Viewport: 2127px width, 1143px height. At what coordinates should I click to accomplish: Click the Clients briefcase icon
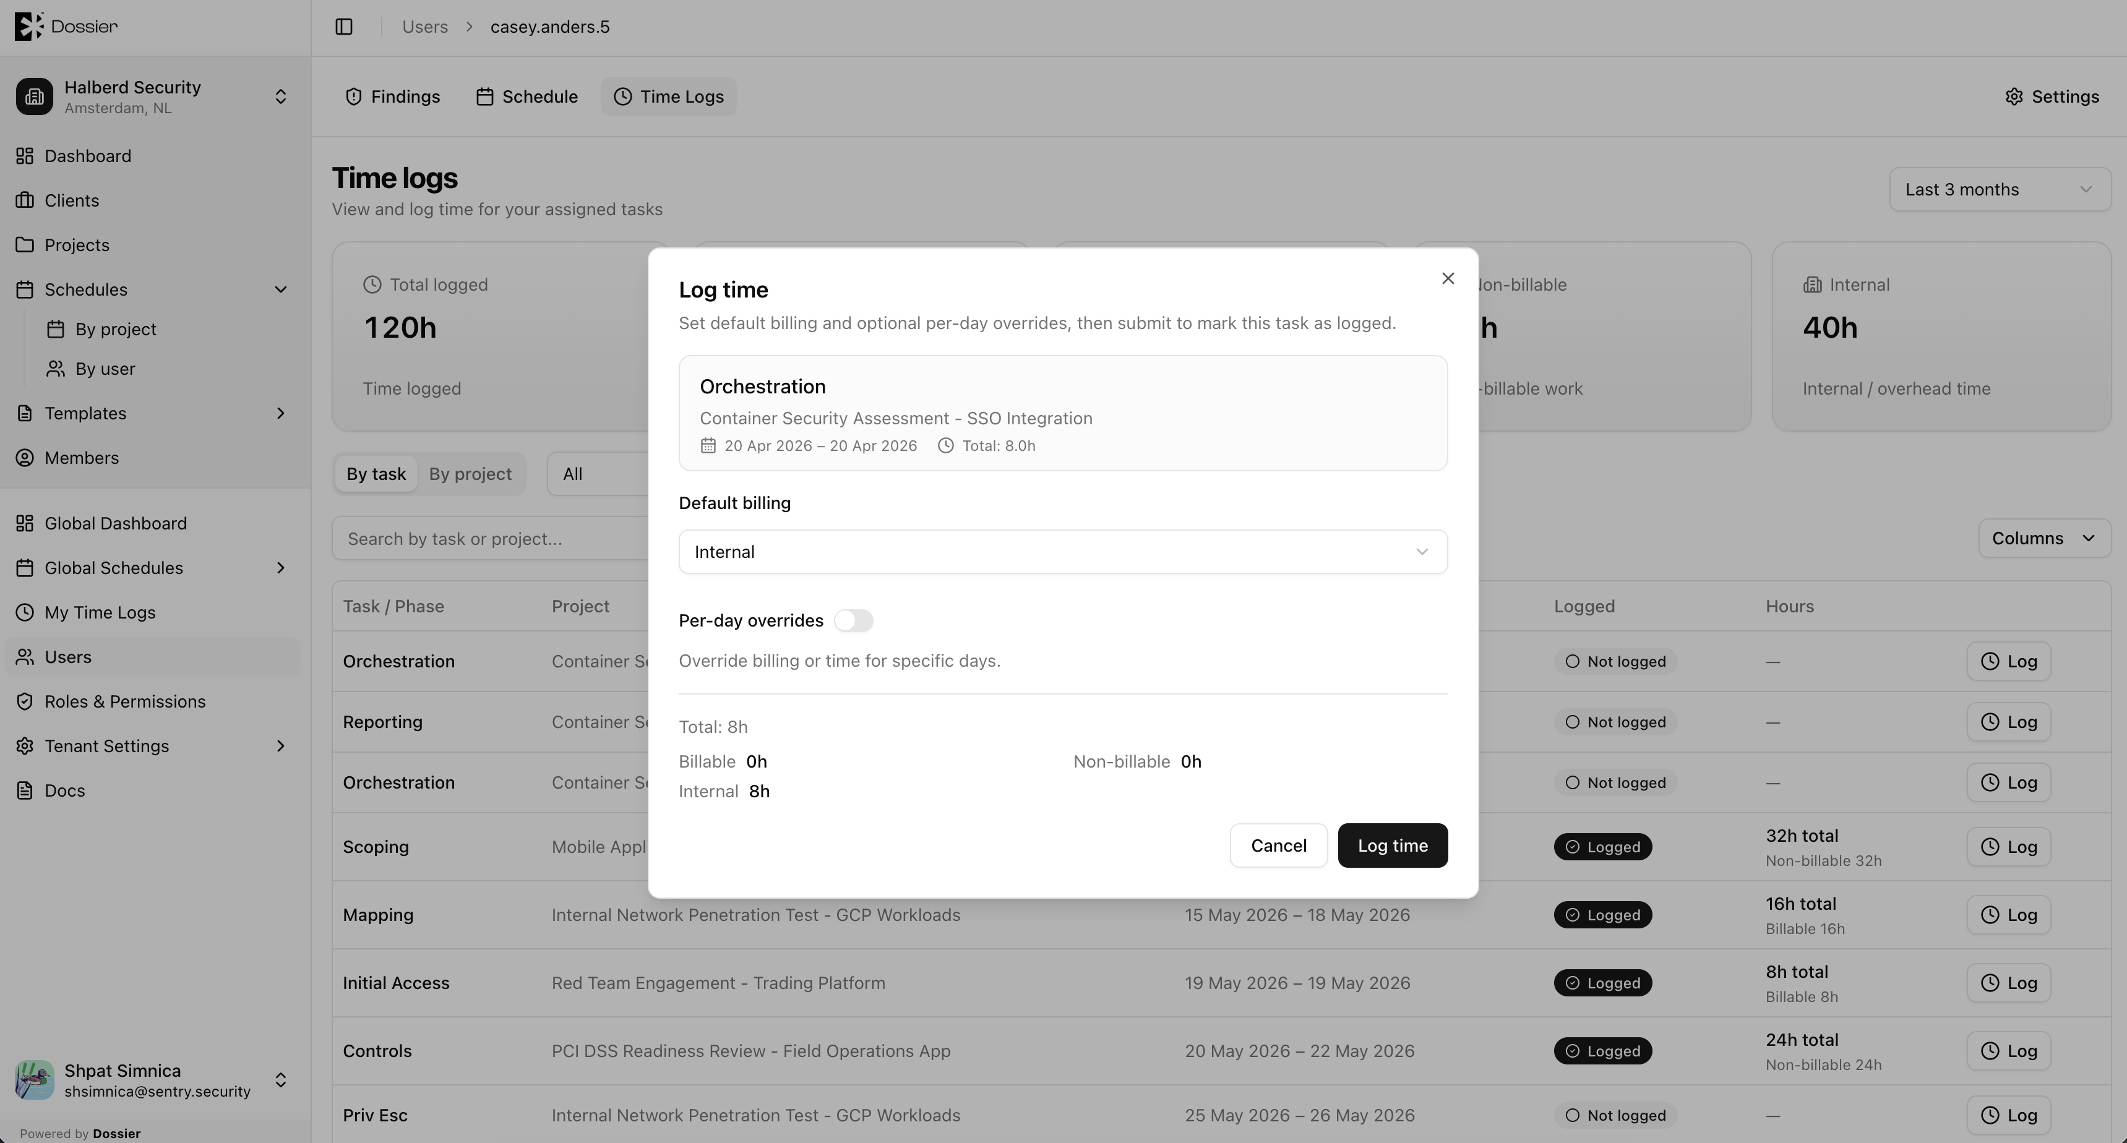[25, 200]
